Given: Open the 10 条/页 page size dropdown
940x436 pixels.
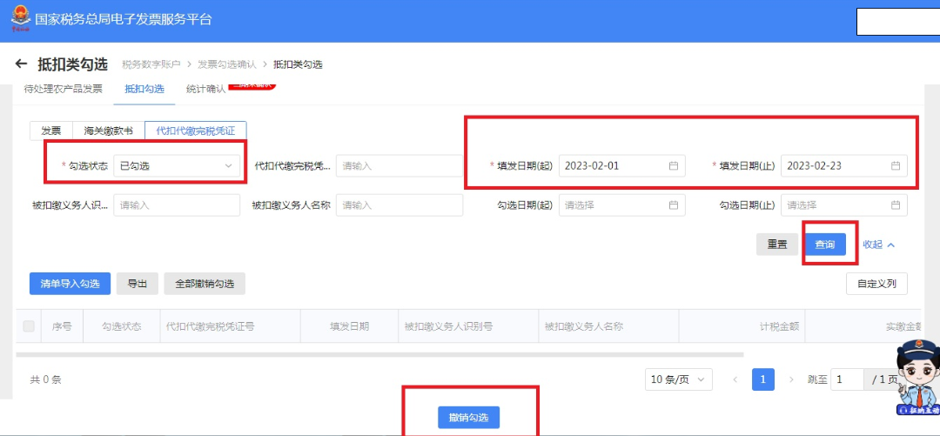Looking at the screenshot, I should (679, 379).
